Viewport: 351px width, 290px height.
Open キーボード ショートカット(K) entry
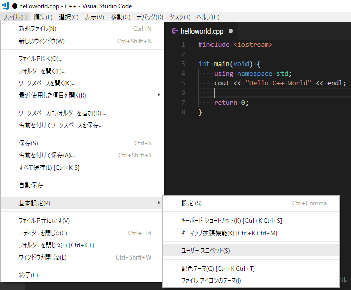(x=251, y=221)
